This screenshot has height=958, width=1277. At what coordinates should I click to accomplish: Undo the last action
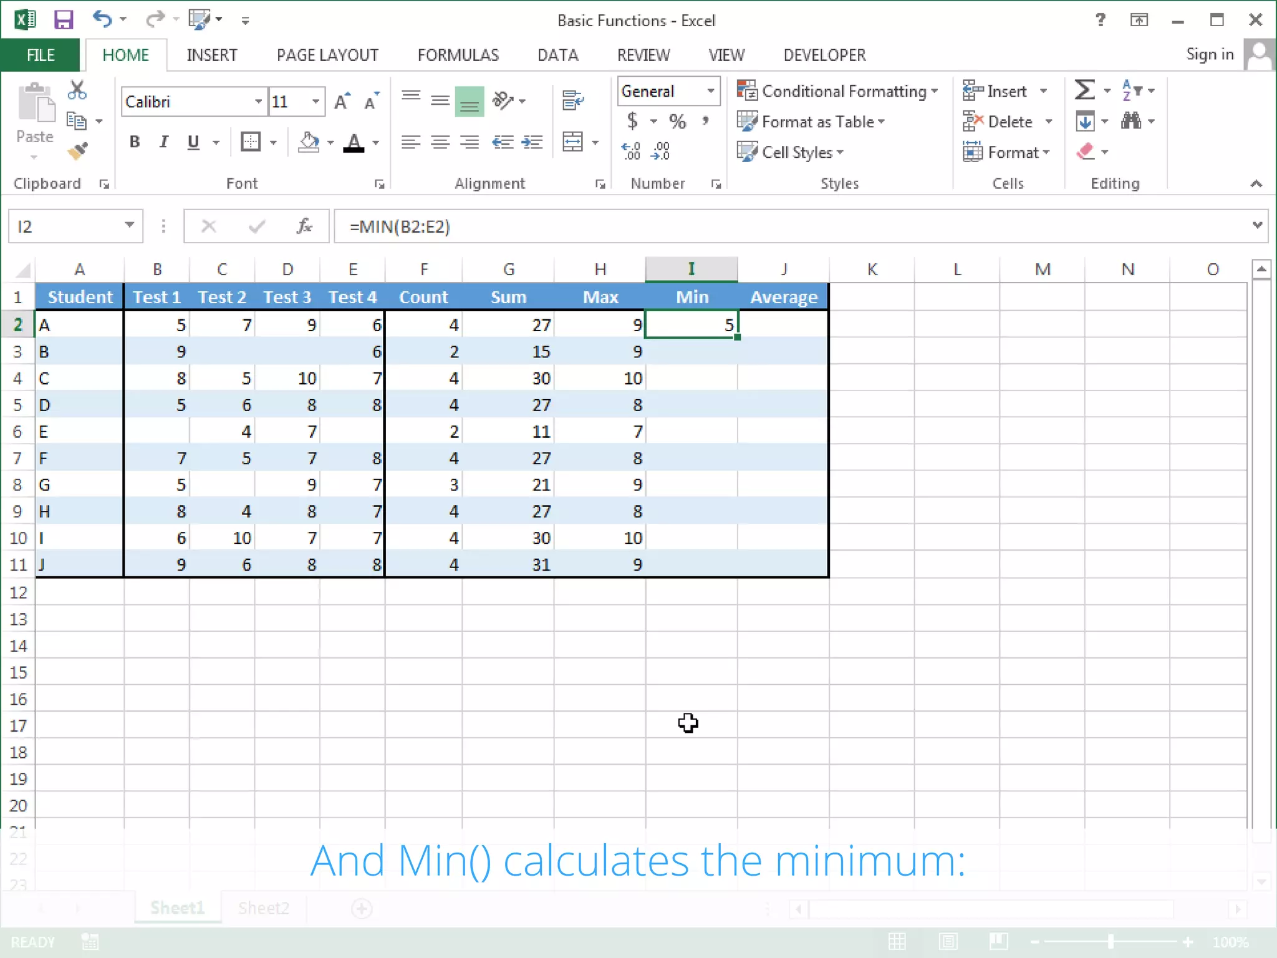tap(102, 20)
